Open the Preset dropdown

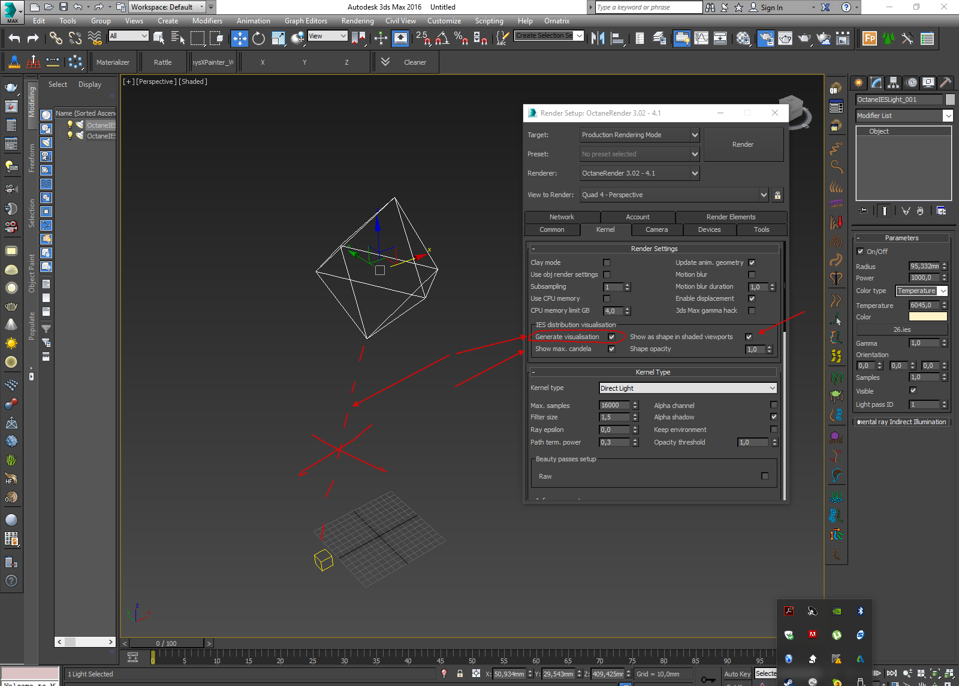pos(640,155)
